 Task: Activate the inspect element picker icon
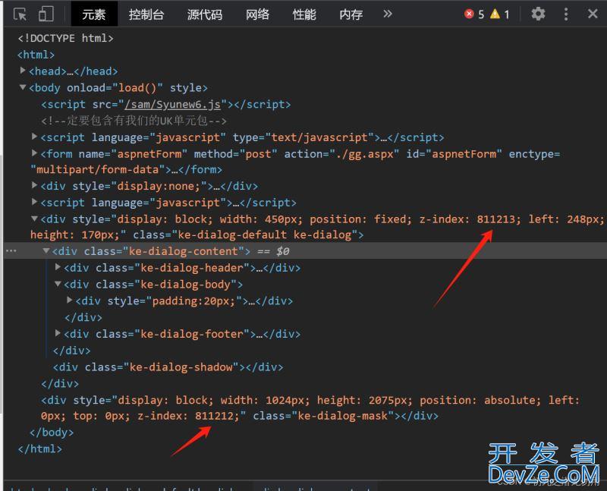[20, 14]
